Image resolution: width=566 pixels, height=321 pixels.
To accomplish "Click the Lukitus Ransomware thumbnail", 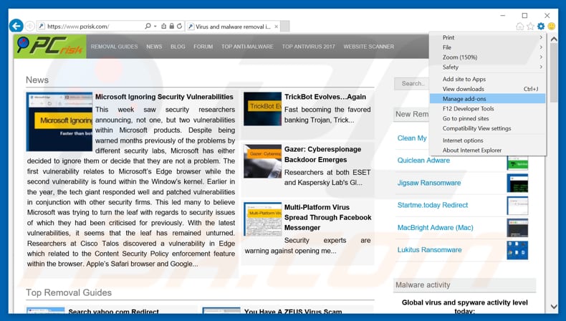I will click(517, 250).
